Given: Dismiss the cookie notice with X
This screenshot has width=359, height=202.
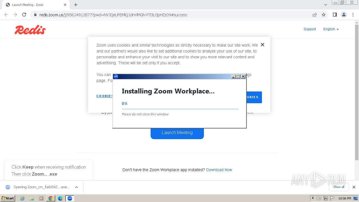Looking at the screenshot, I should (262, 45).
